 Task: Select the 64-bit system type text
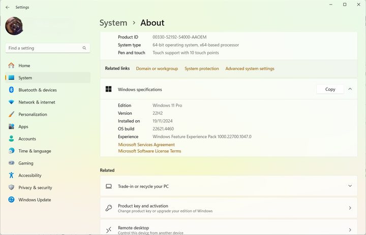(196, 45)
